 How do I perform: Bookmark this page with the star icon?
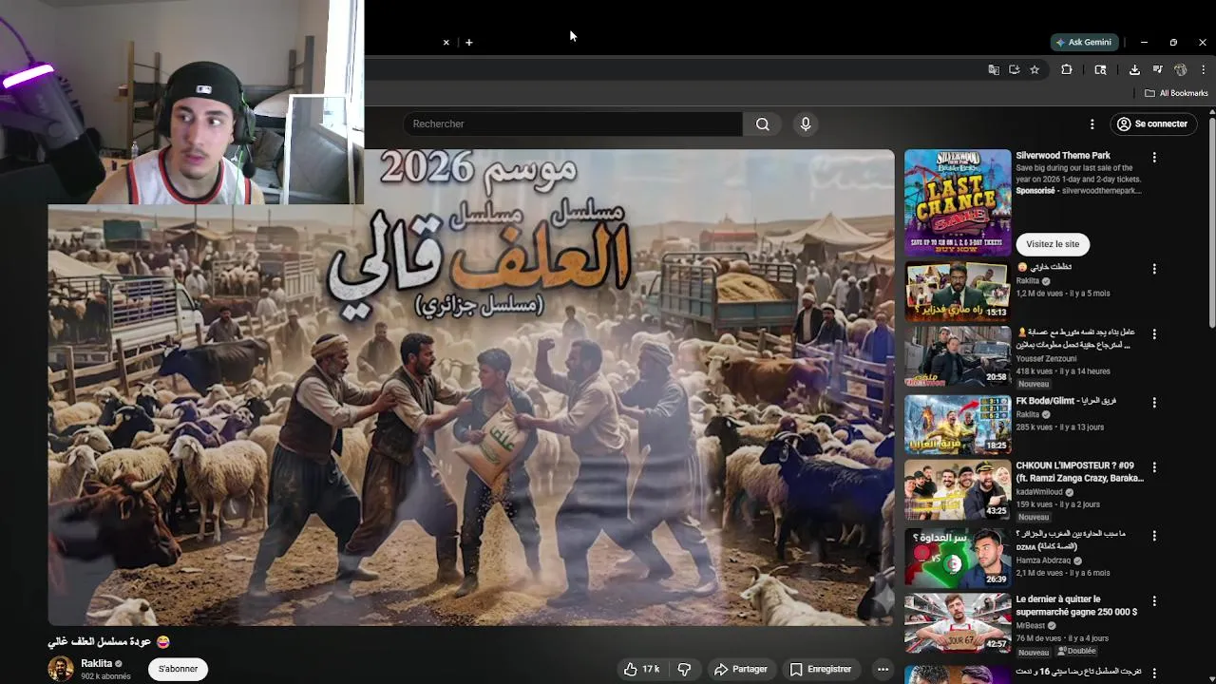click(1035, 69)
